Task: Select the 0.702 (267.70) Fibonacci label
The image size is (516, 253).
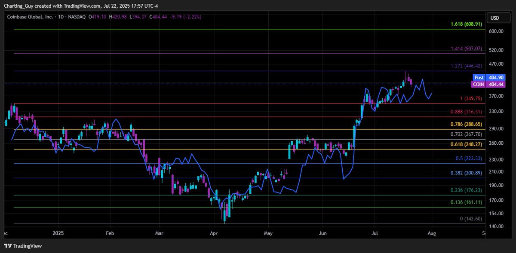Action: (466, 134)
